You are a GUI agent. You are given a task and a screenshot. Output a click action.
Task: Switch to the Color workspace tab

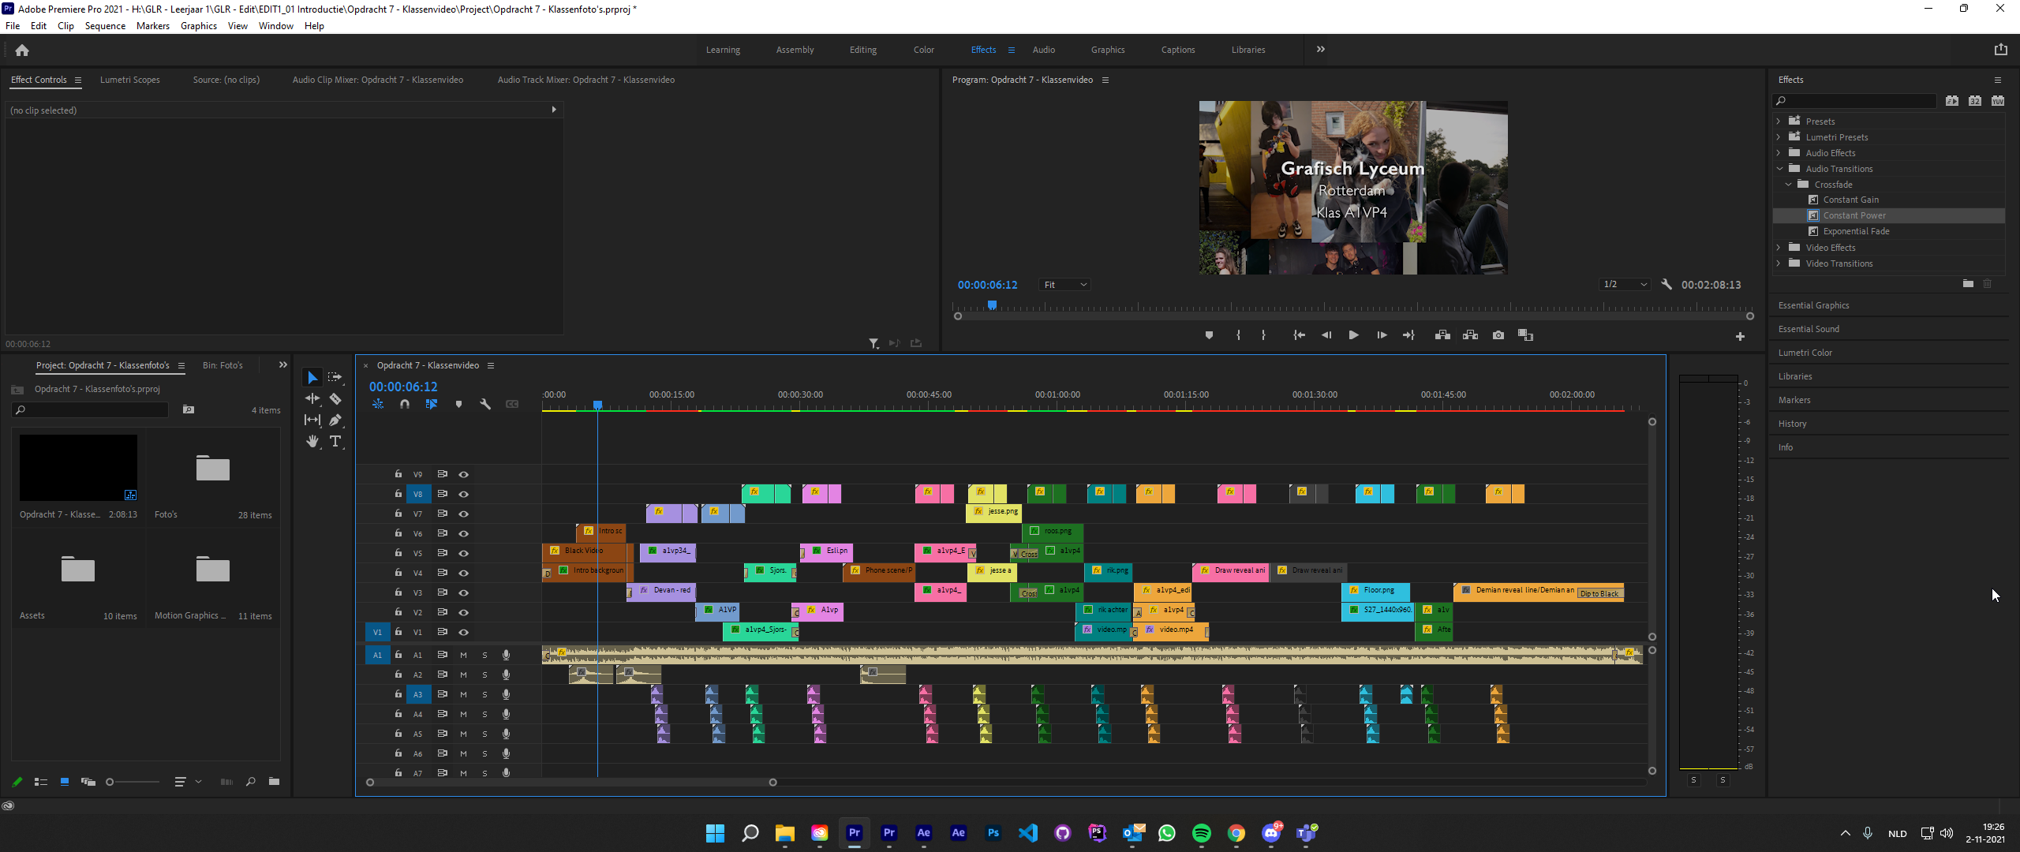(x=923, y=50)
